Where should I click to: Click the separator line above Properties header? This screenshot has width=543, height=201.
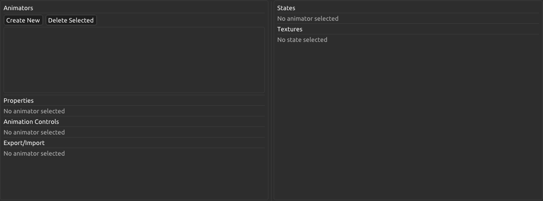134,95
